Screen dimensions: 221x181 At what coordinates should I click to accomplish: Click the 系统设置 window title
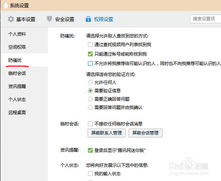pos(19,6)
